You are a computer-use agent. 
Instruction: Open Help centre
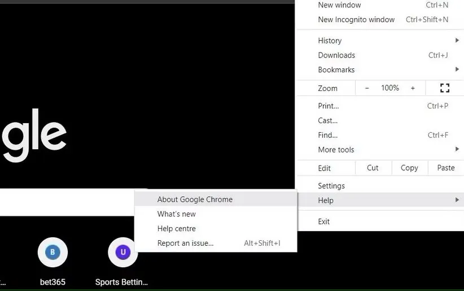177,229
